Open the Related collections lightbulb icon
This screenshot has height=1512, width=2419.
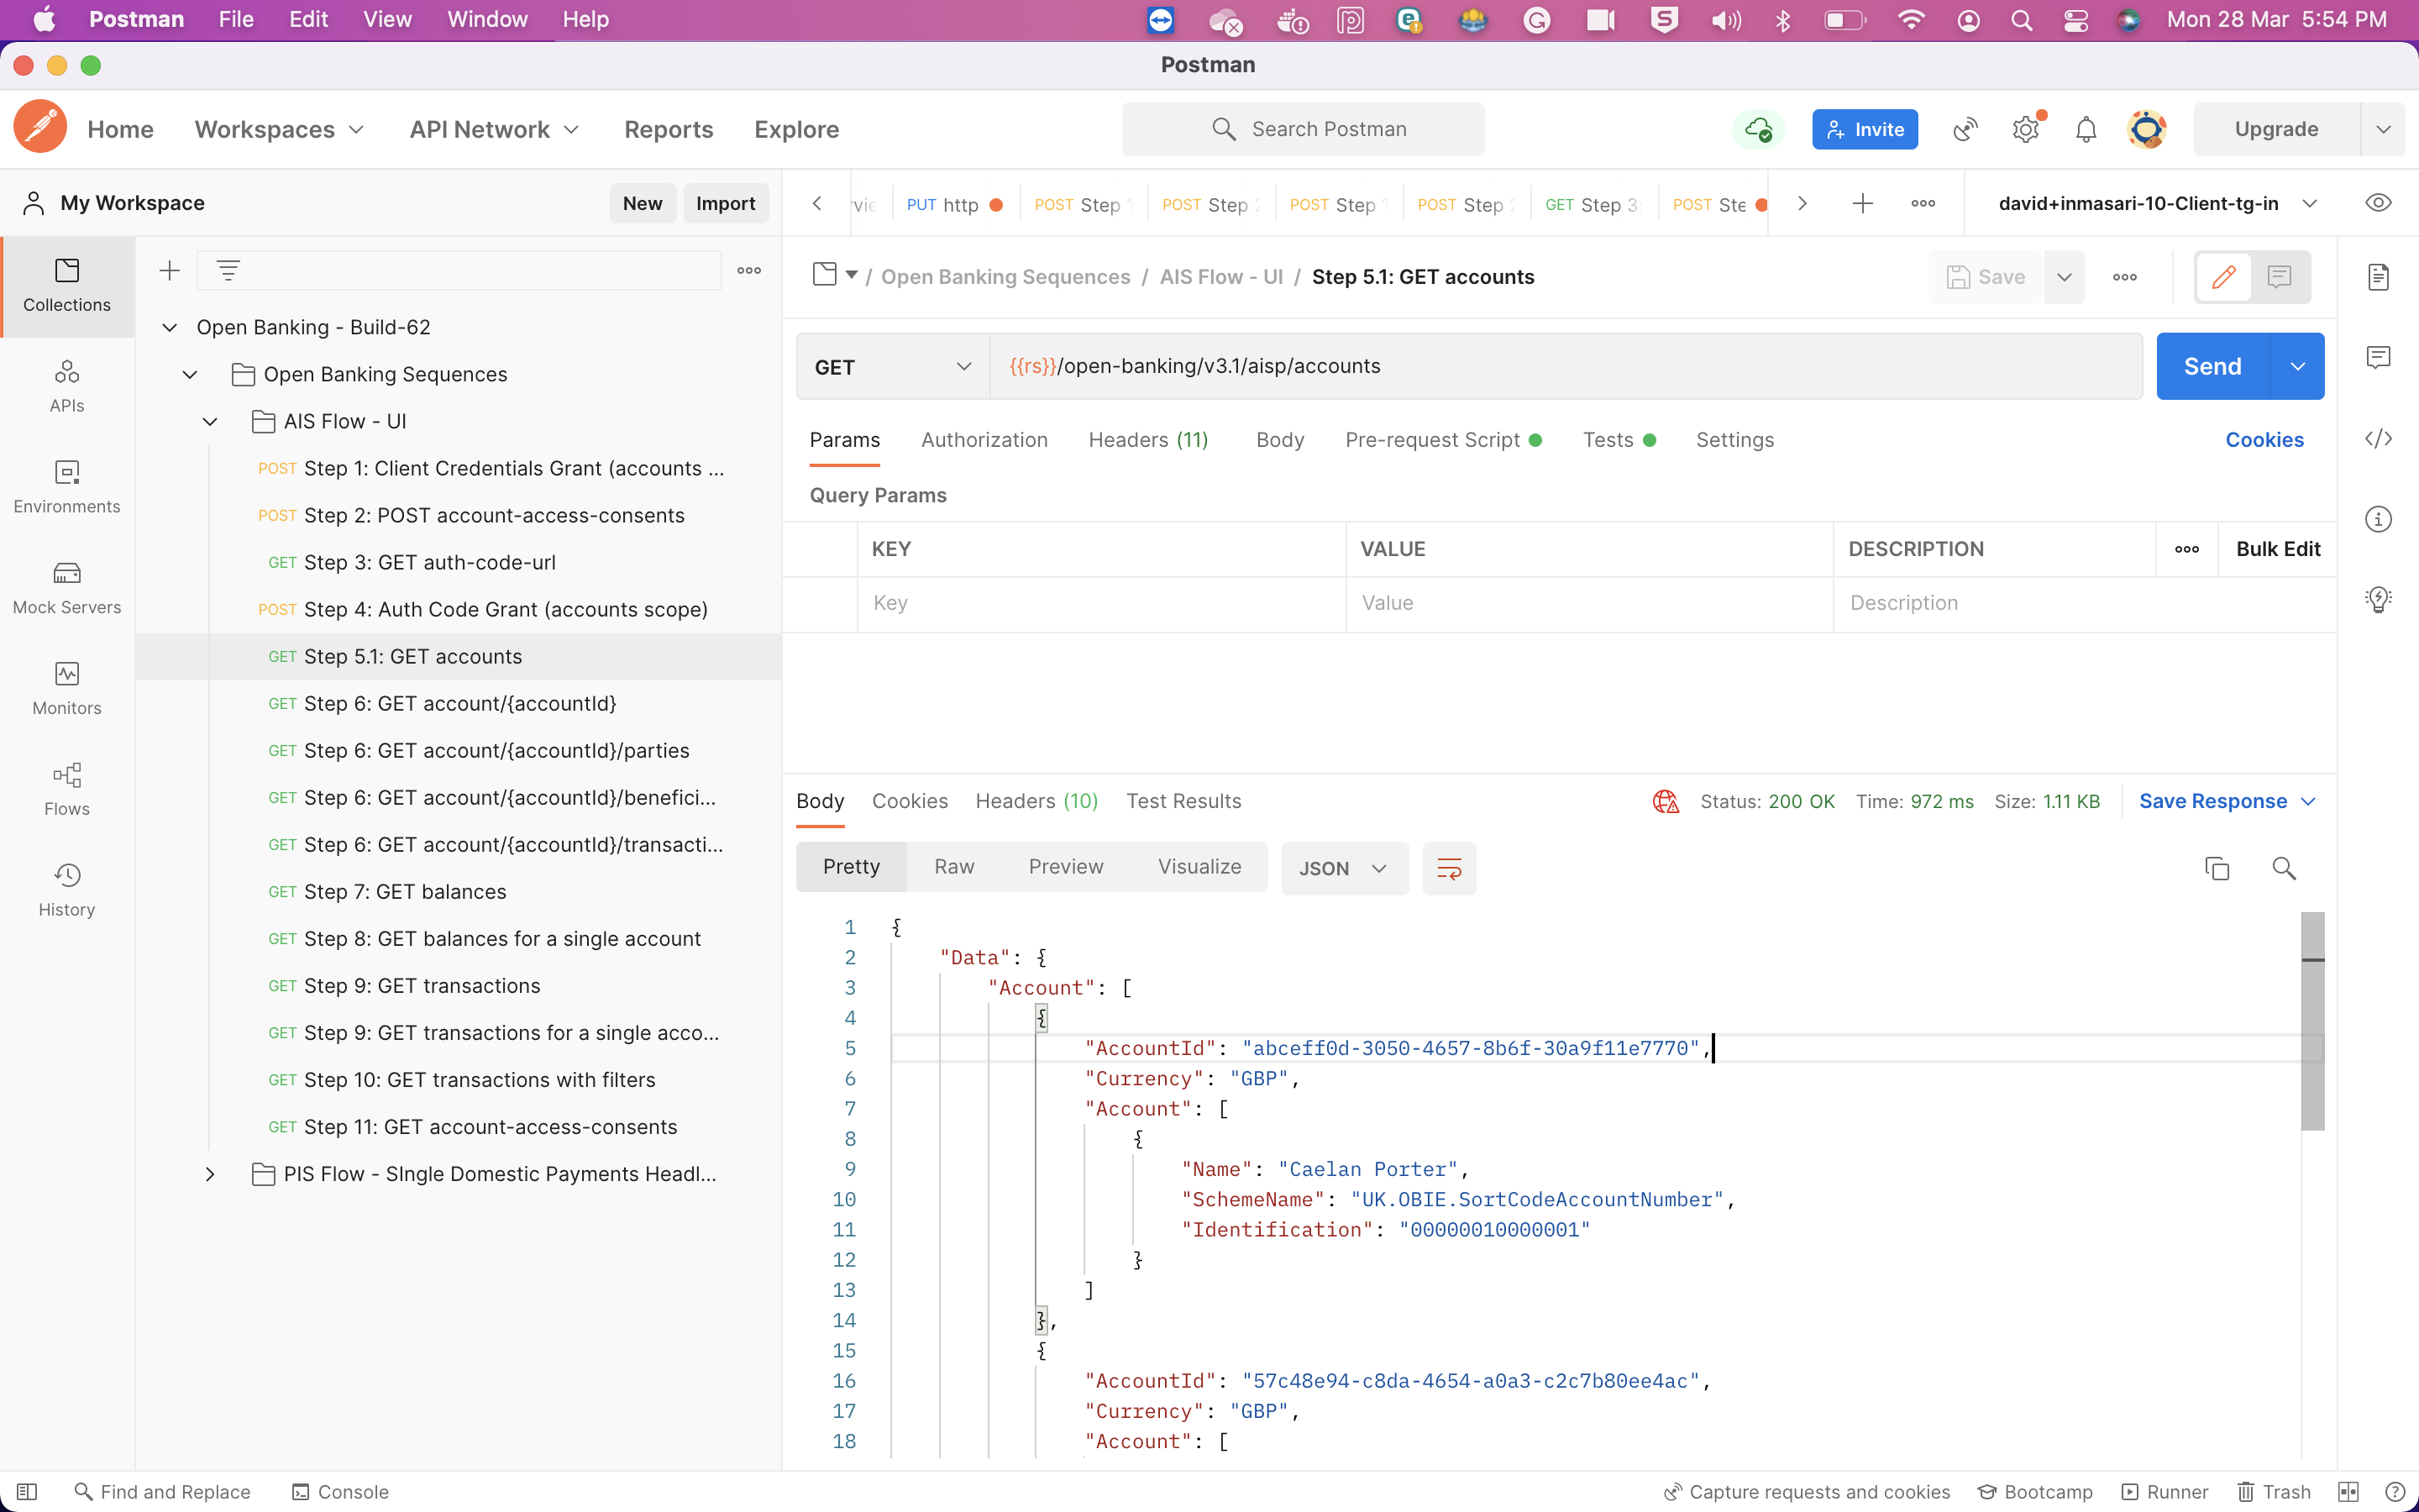coord(2379,599)
